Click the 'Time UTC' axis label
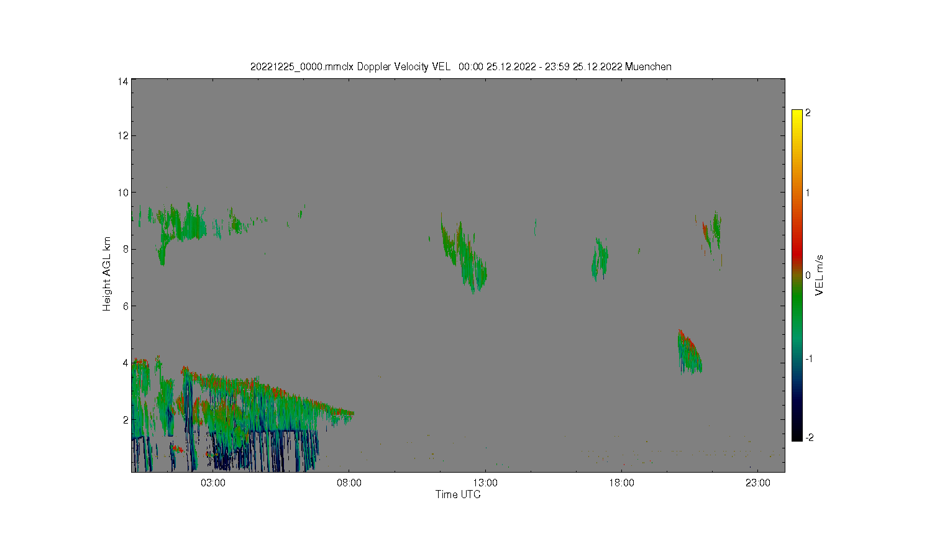Screen dimensions: 932x559 (x=458, y=494)
